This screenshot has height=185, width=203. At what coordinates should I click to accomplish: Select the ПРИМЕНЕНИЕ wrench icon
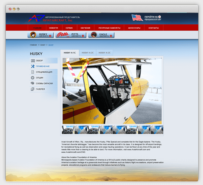(33, 66)
